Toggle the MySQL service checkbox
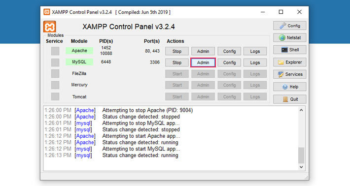This screenshot has height=186, width=350. pyautogui.click(x=55, y=62)
